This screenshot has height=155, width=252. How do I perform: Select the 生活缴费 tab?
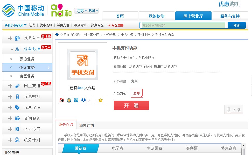[155, 148]
